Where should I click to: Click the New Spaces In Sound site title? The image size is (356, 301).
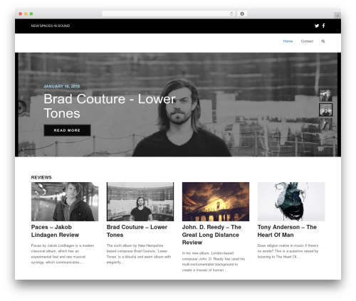[x=51, y=26]
